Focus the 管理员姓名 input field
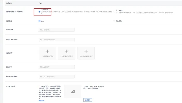This screenshot has width=182, height=103. pyautogui.click(x=57, y=30)
